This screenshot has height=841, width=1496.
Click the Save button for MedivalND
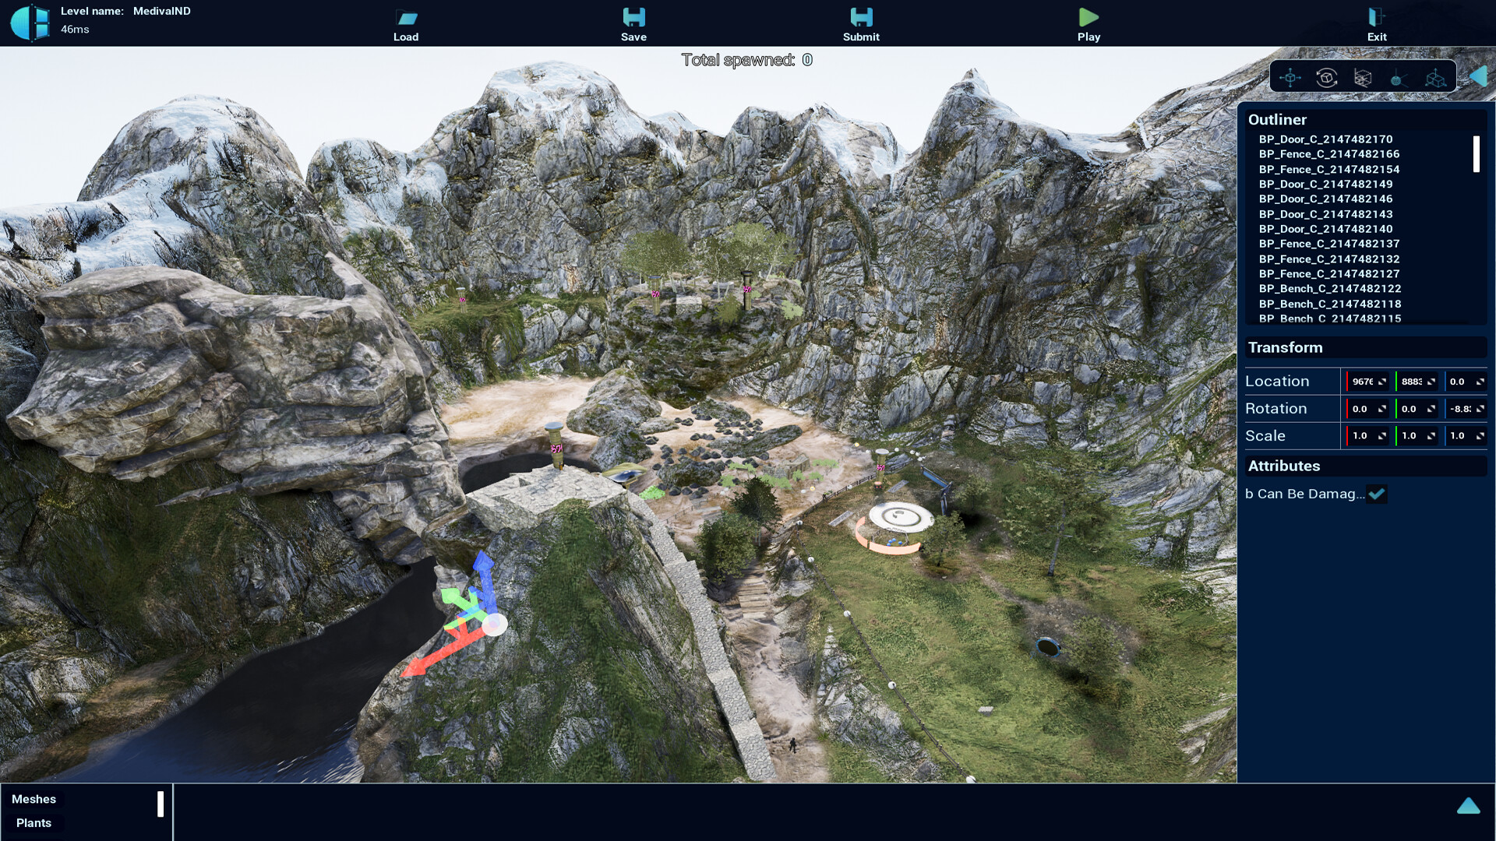point(633,23)
